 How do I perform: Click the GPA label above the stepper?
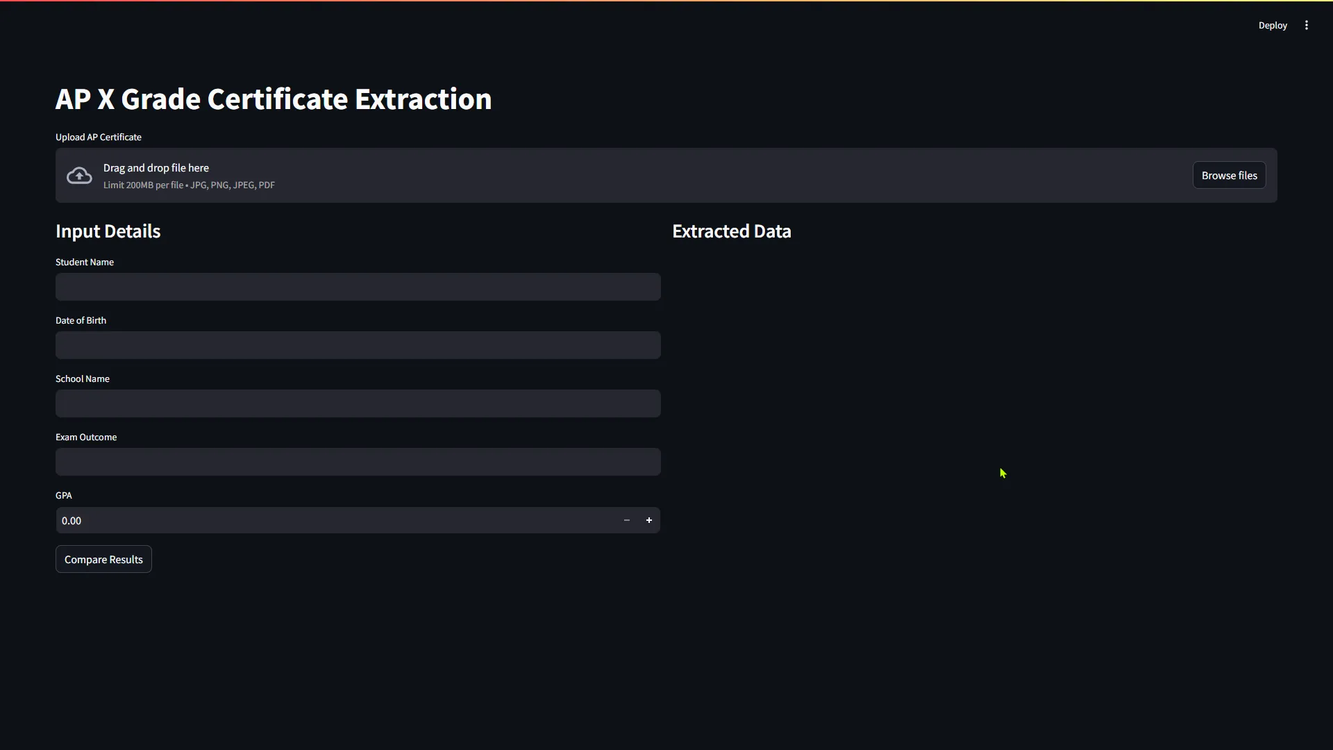64,495
